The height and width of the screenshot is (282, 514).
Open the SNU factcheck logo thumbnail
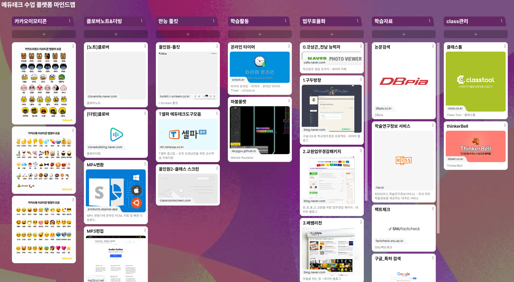tap(404, 229)
